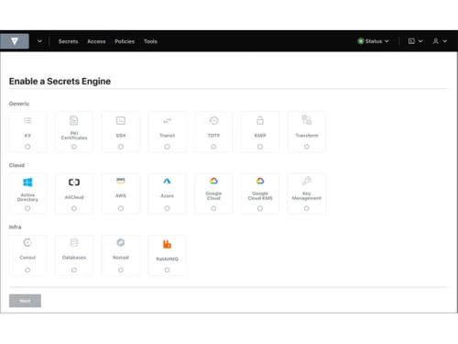Select the Transform radio button
This screenshot has height=344, width=458.
tap(307, 147)
